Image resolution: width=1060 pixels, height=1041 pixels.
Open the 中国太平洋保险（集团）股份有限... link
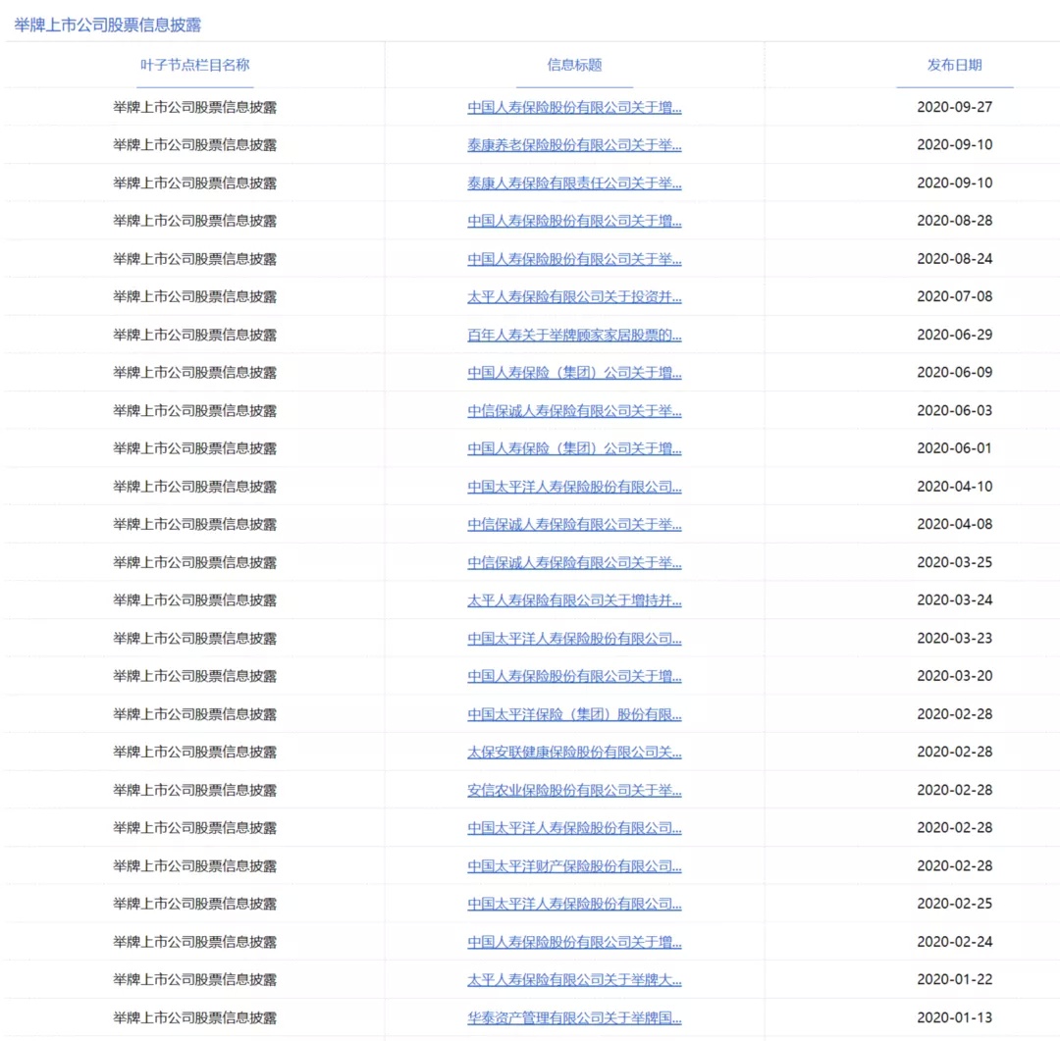point(574,714)
